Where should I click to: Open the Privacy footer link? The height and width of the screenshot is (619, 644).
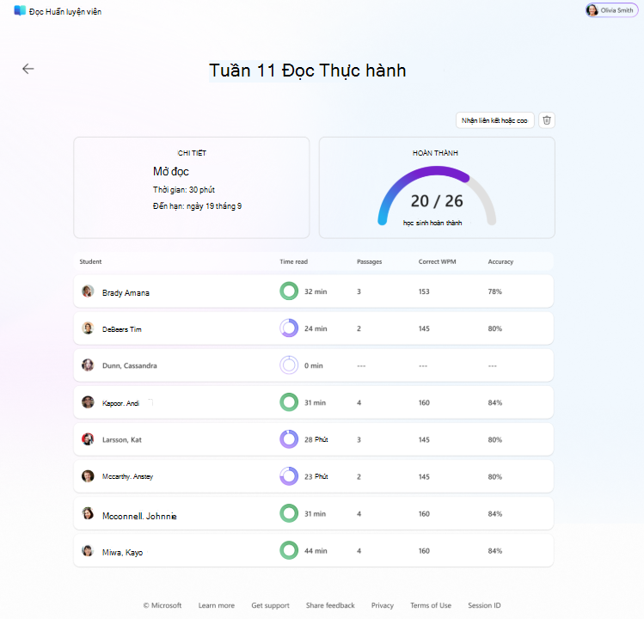tap(383, 605)
